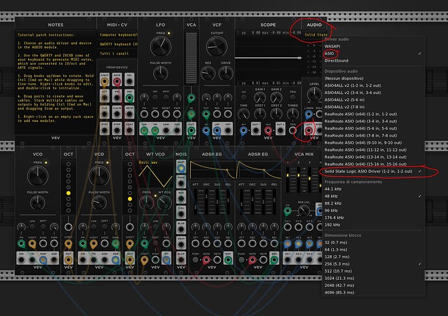Toggle the WT VCO LFM button
The image size is (448, 316).
[155, 227]
